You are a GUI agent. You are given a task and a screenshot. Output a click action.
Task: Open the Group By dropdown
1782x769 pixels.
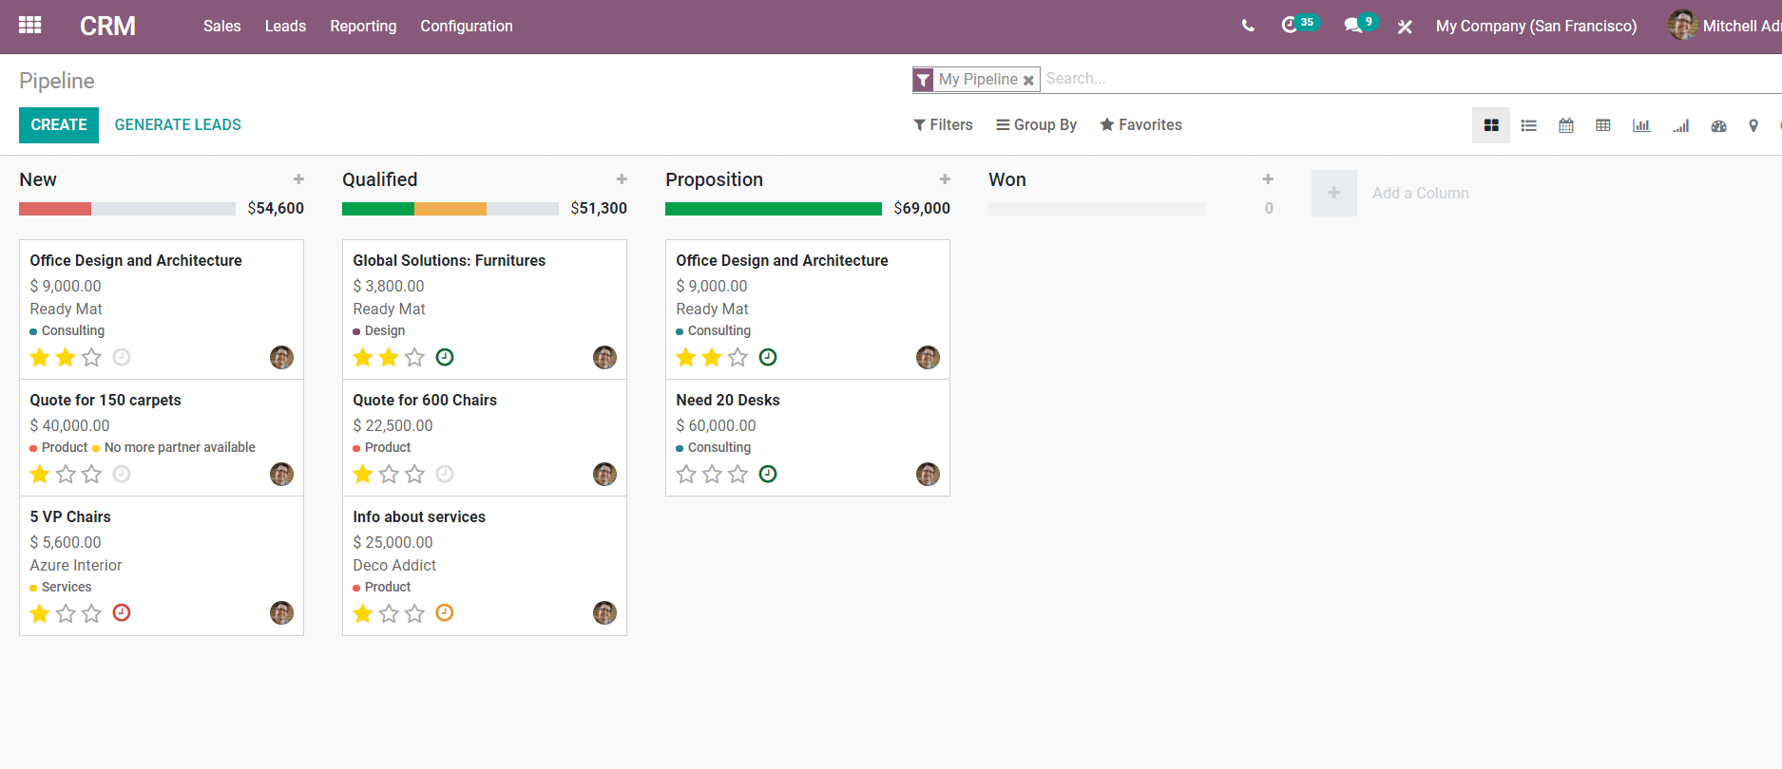point(1036,124)
